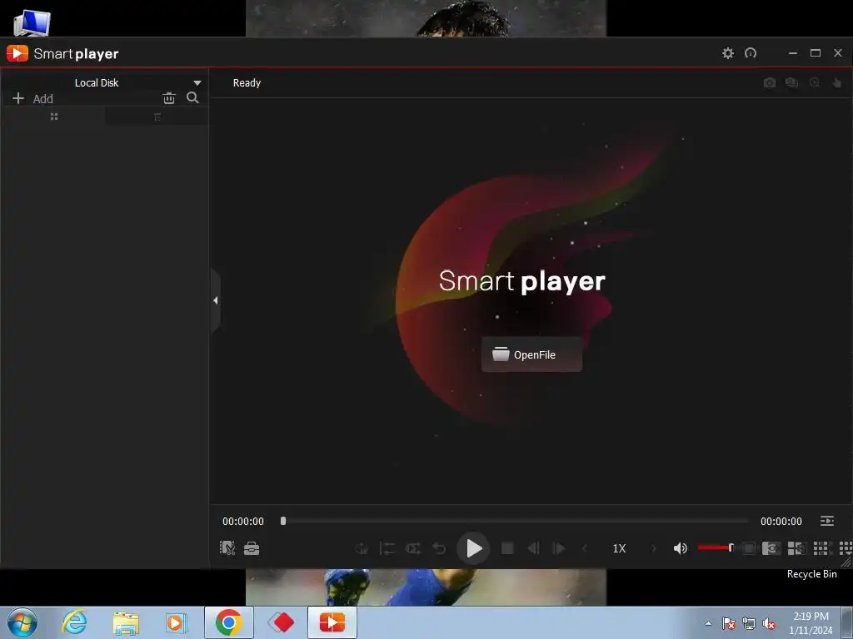This screenshot has width=853, height=639.
Task: Click the OpenFile button
Action: point(531,354)
